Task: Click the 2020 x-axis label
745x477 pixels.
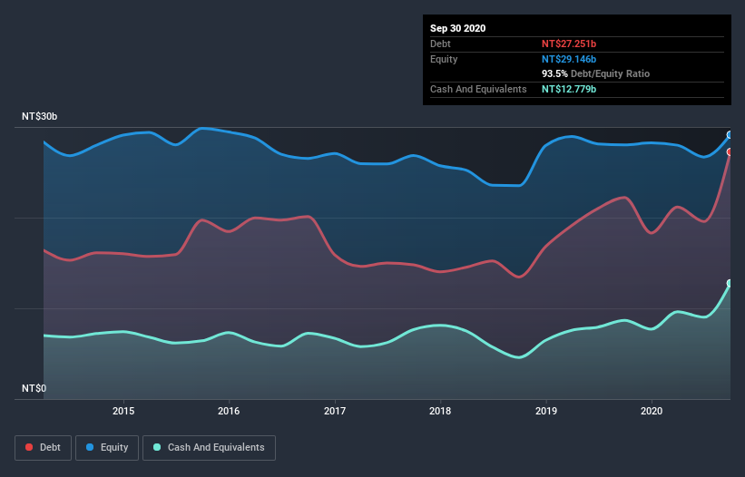Action: (652, 411)
